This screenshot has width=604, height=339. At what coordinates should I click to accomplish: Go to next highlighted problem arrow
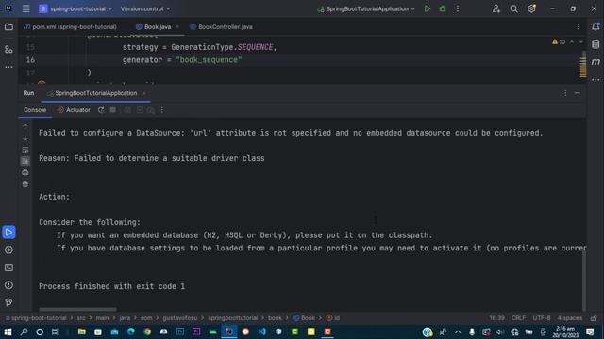[x=581, y=41]
